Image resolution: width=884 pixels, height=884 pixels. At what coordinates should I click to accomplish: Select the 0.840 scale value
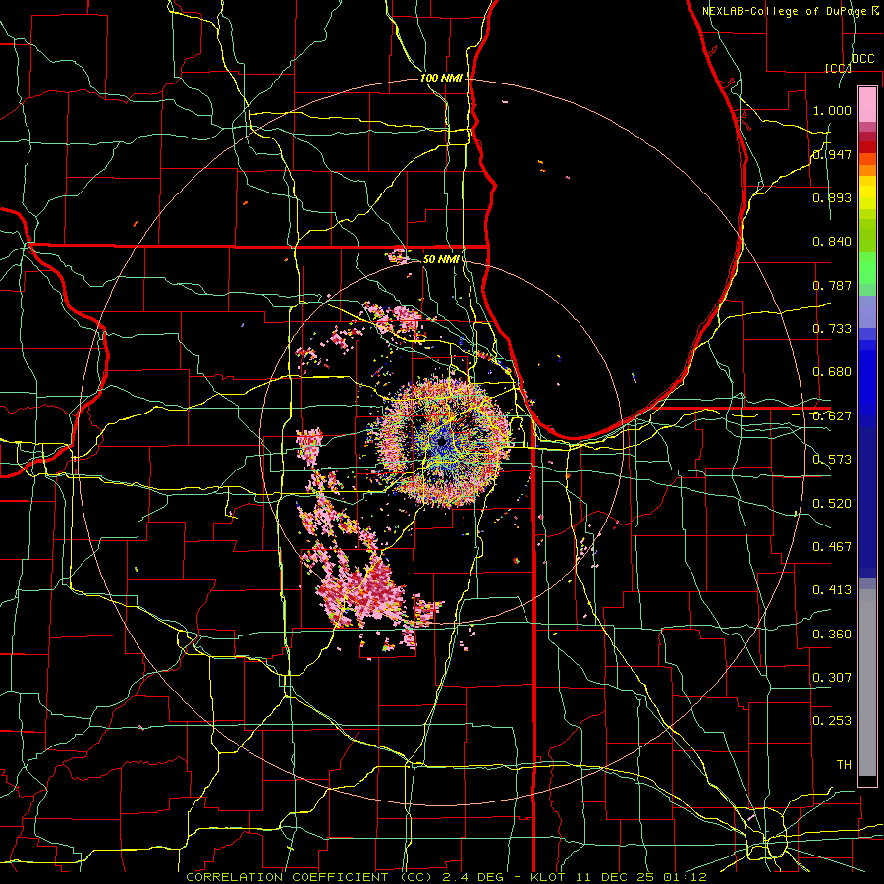(832, 242)
